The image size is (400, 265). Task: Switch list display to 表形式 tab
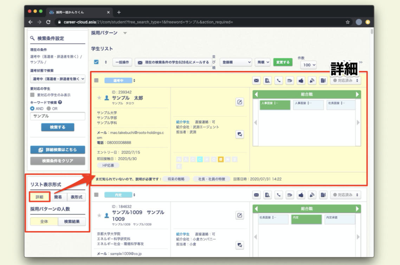(76, 197)
